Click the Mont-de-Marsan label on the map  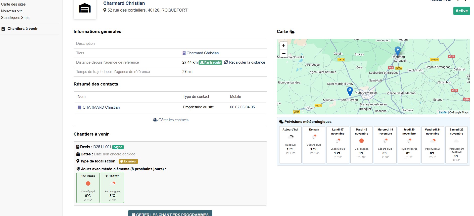pos(366,93)
